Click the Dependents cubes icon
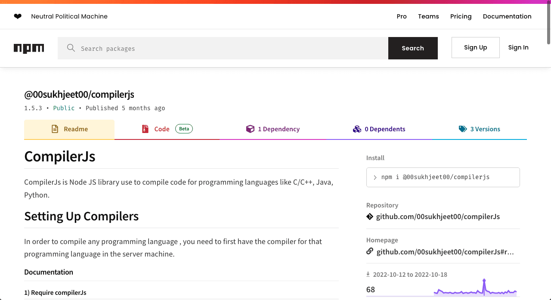The width and height of the screenshot is (551, 300). [x=357, y=129]
